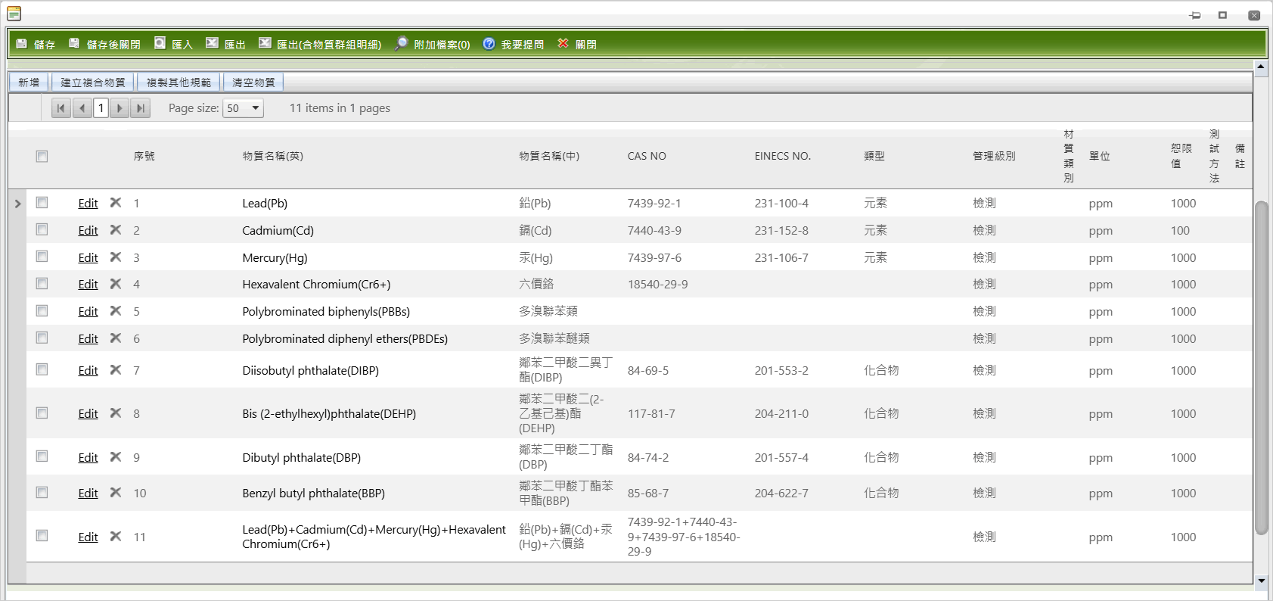Click the current page number box

pyautogui.click(x=101, y=108)
